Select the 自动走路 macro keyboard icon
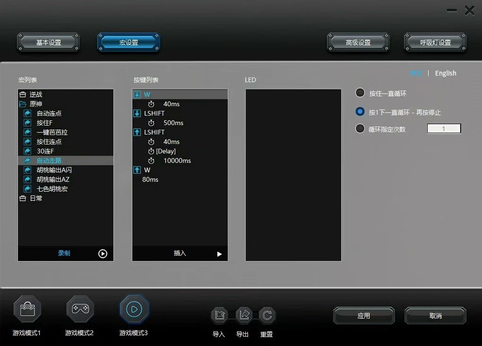Image resolution: width=482 pixels, height=346 pixels. pos(26,160)
